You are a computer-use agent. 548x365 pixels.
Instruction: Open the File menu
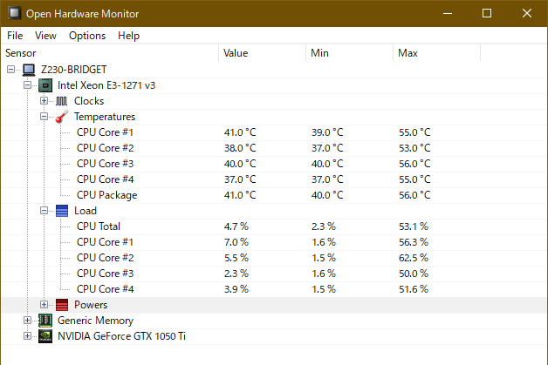(x=15, y=36)
